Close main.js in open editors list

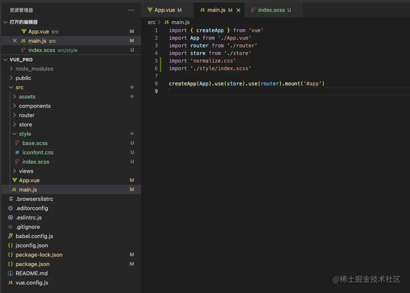[x=15, y=41]
